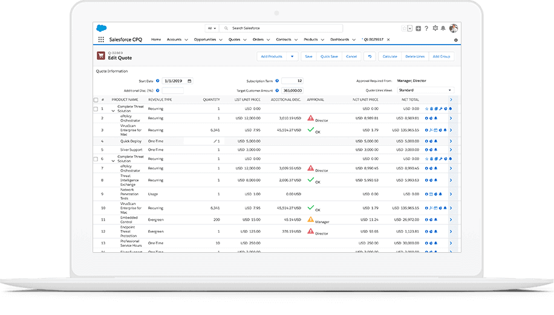Expand the Quotes nav dropdown chevron
Image resolution: width=554 pixels, height=315 pixels.
click(x=244, y=40)
